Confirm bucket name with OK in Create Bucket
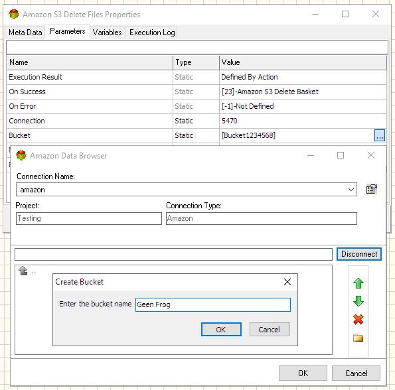Screen dimensions: 395x390 coord(221,330)
